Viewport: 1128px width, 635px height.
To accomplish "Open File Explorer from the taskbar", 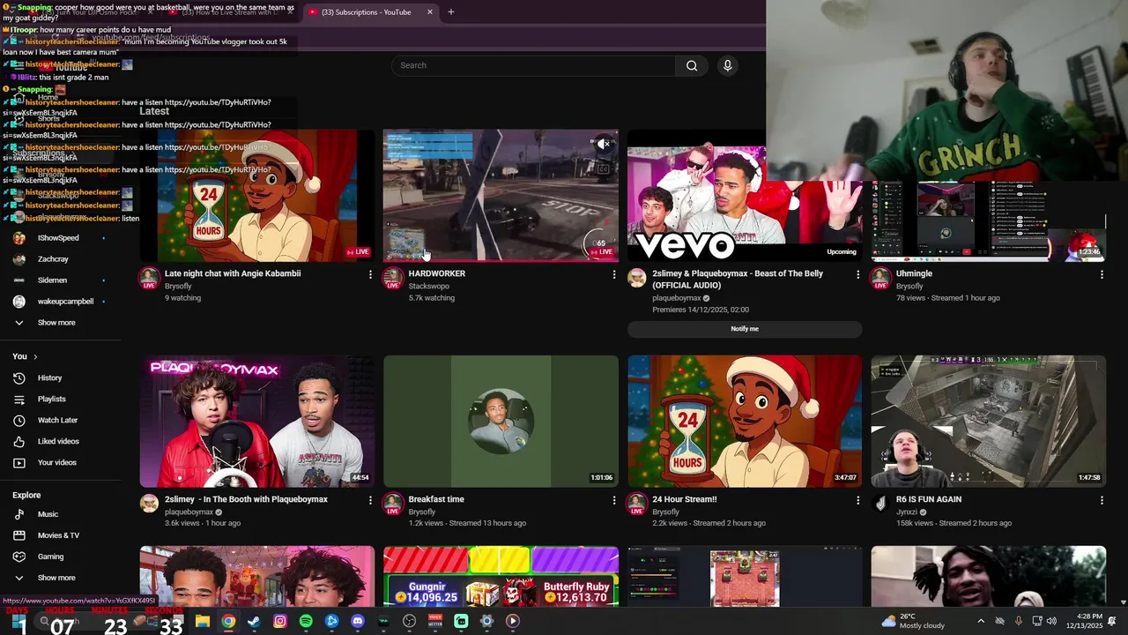I will (x=203, y=621).
